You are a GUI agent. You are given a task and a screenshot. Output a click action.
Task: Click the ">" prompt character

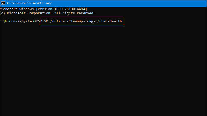[39, 21]
